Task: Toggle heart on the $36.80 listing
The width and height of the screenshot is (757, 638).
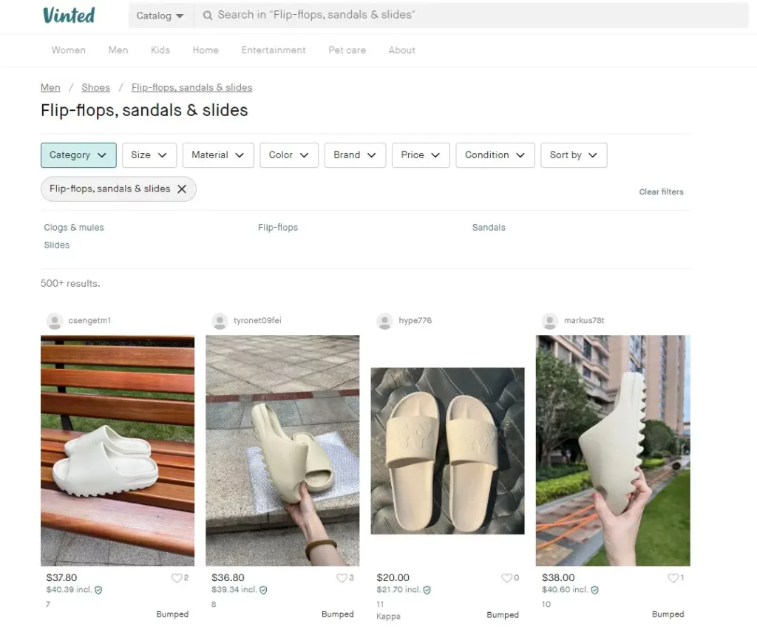Action: pos(342,578)
